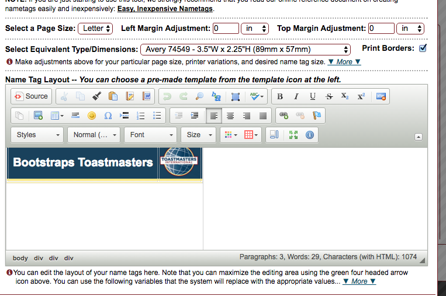446x296 pixels.
Task: Open the Styles dropdown
Action: 37,135
